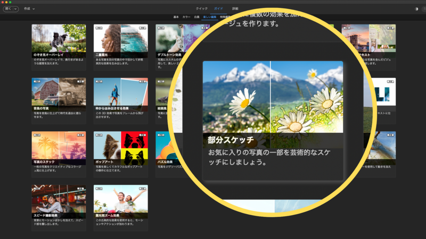
Task: Click the daisy and mountain preview image of 部分スケッチ
Action: pos(273,97)
